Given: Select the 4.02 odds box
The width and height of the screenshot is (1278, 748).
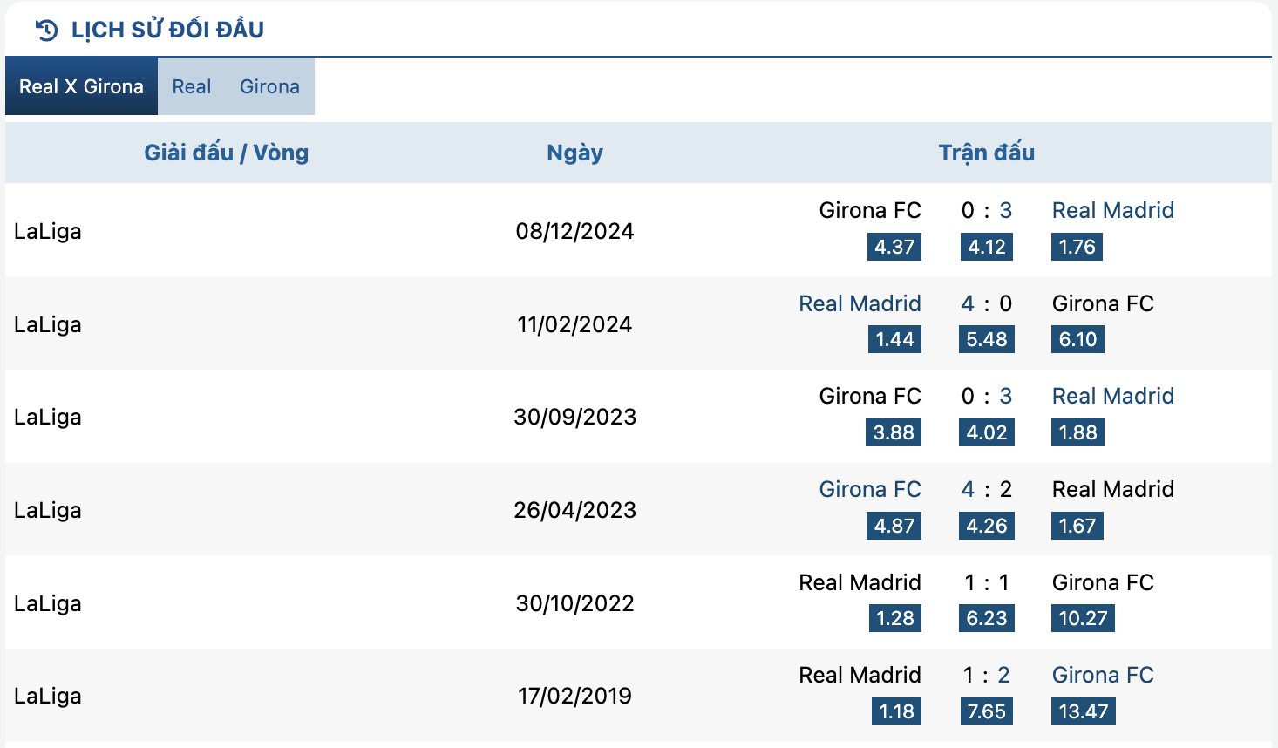Looking at the screenshot, I should point(987,432).
